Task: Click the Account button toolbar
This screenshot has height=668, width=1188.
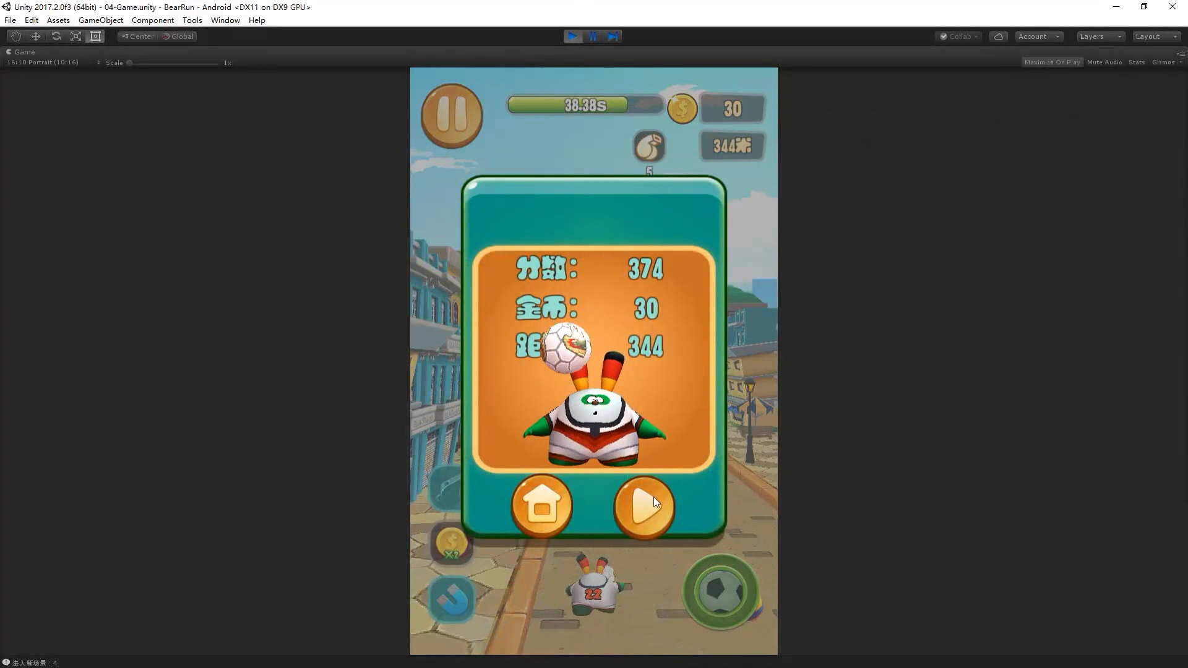Action: [x=1038, y=36]
